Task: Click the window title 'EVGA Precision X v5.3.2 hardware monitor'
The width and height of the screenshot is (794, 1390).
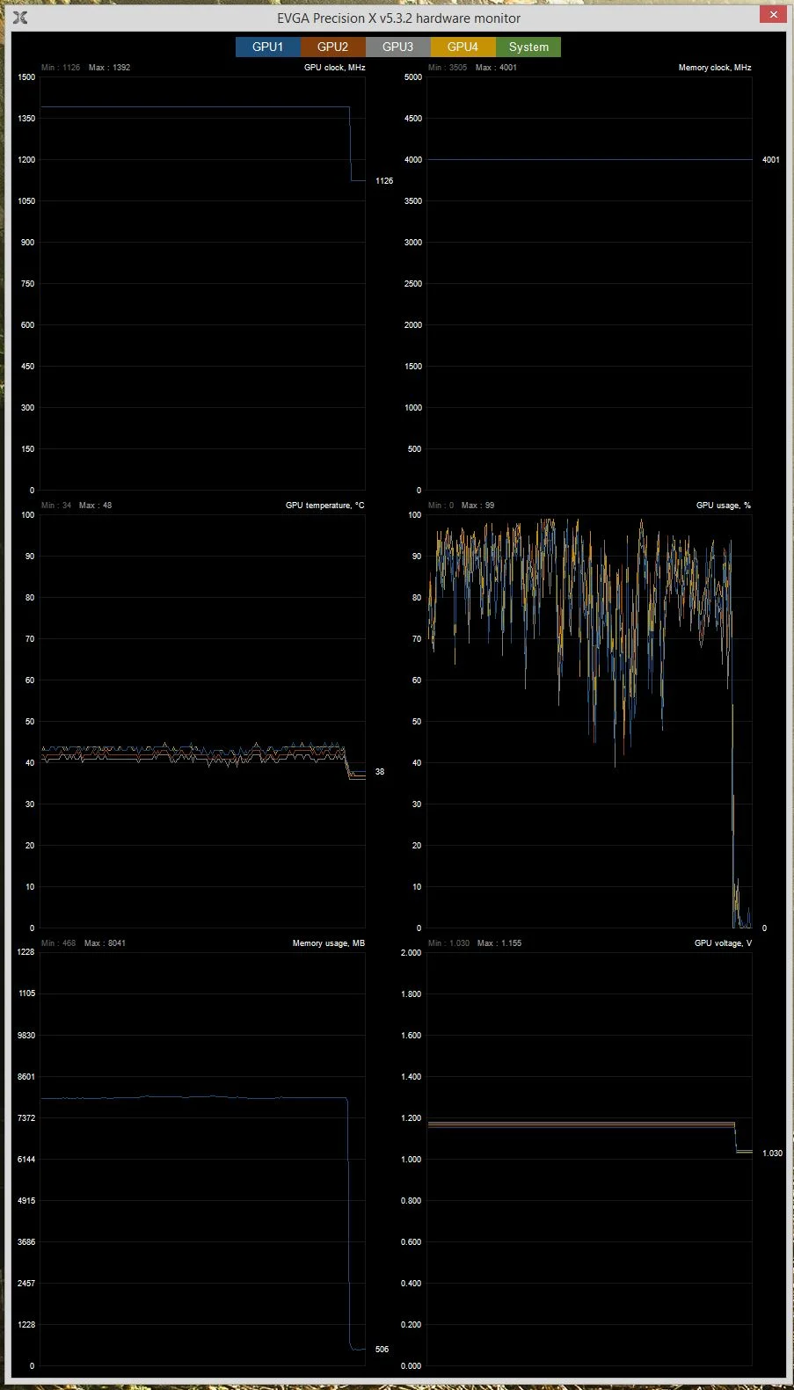Action: 398,18
